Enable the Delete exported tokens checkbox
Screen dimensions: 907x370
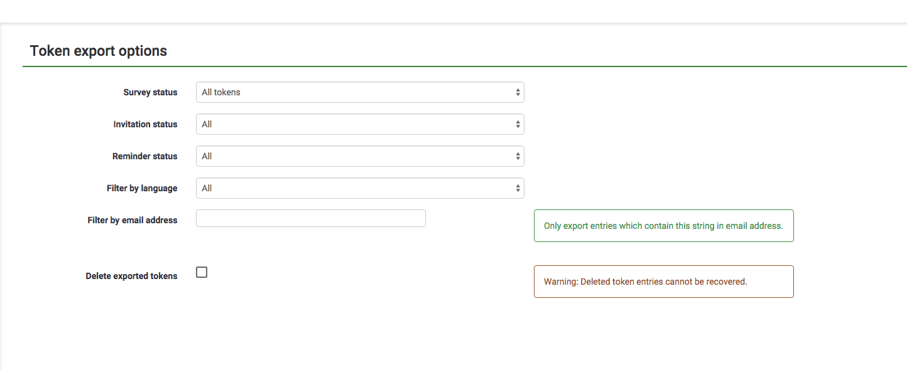[x=202, y=272]
